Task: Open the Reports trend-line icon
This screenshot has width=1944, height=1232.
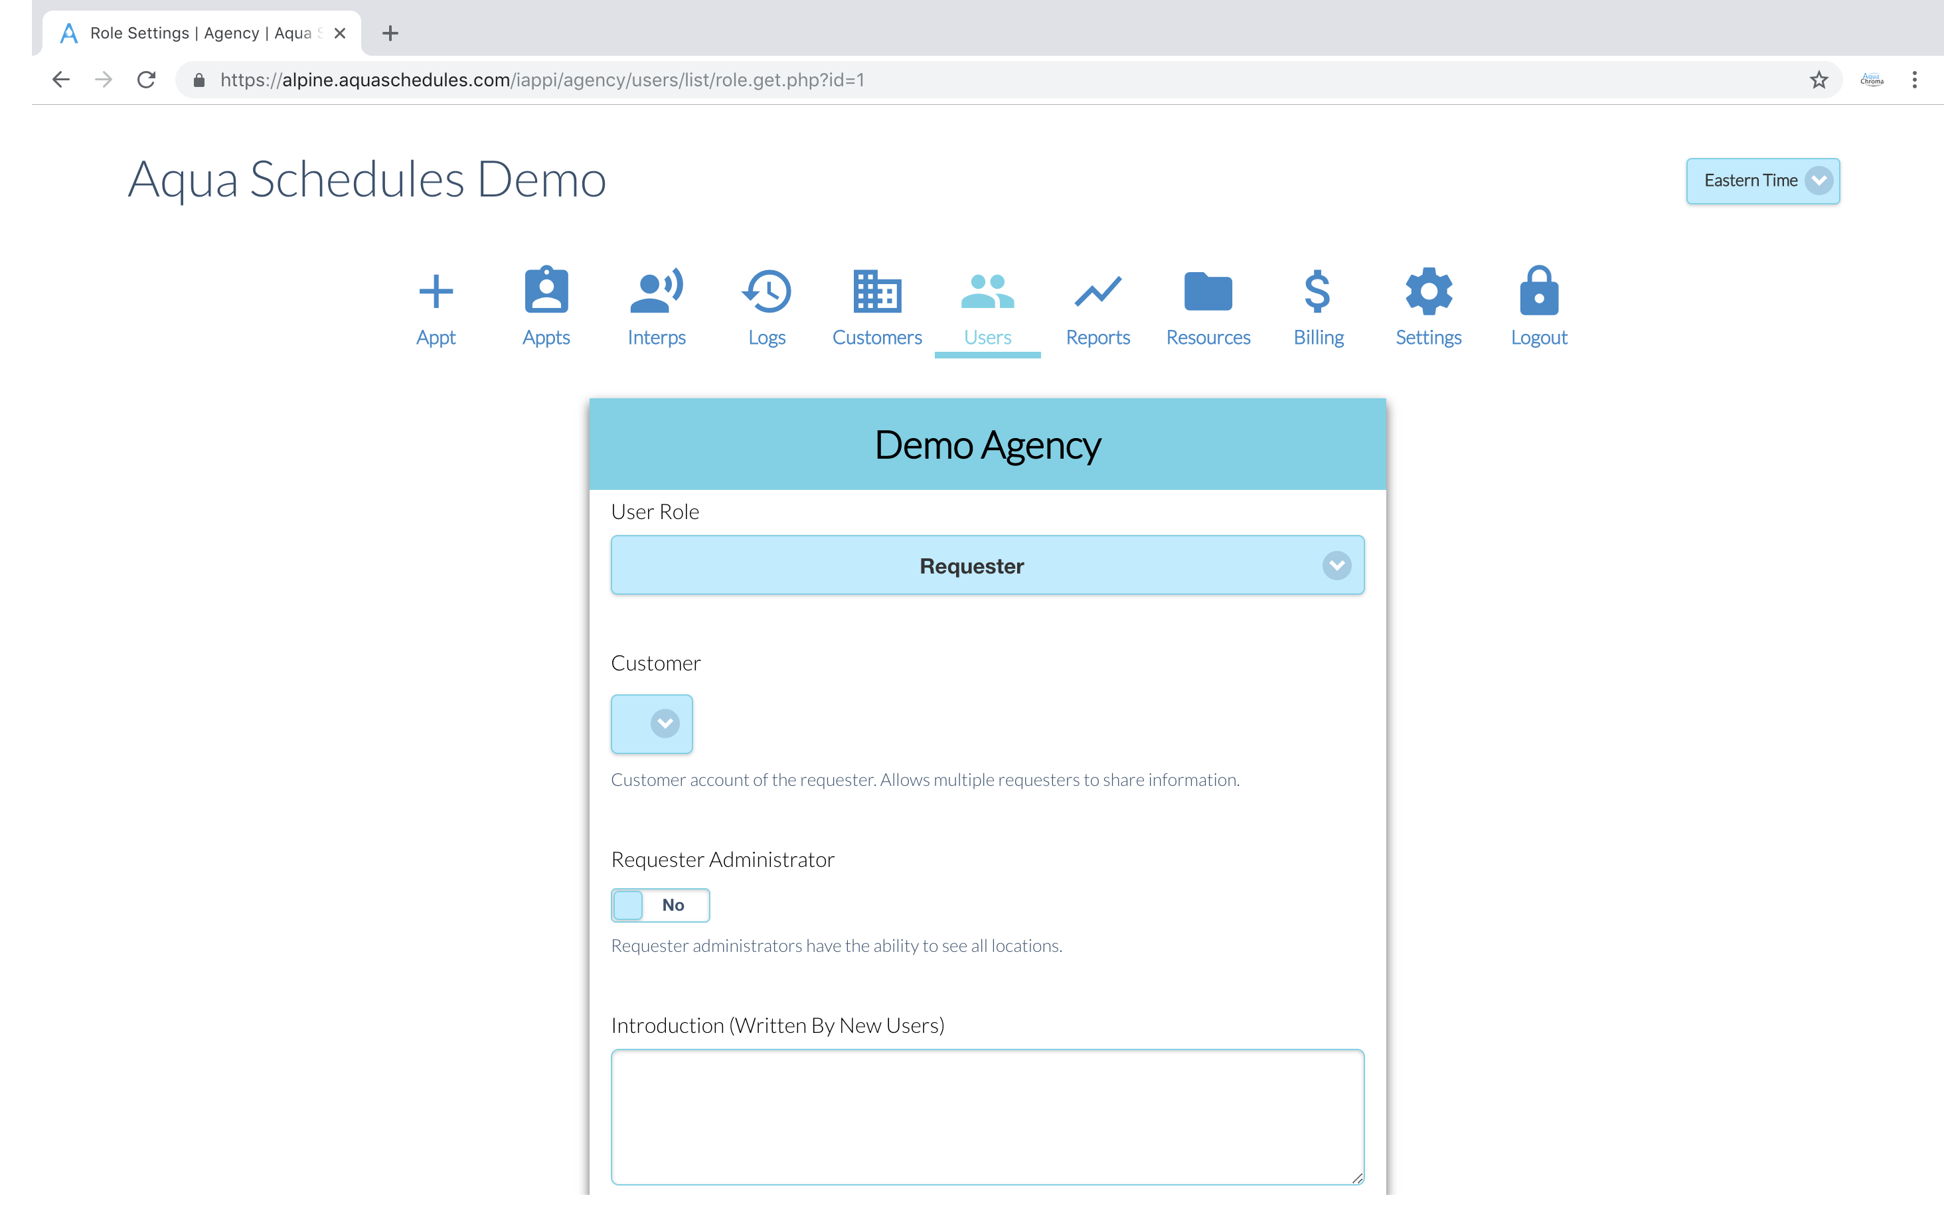Action: click(x=1098, y=291)
